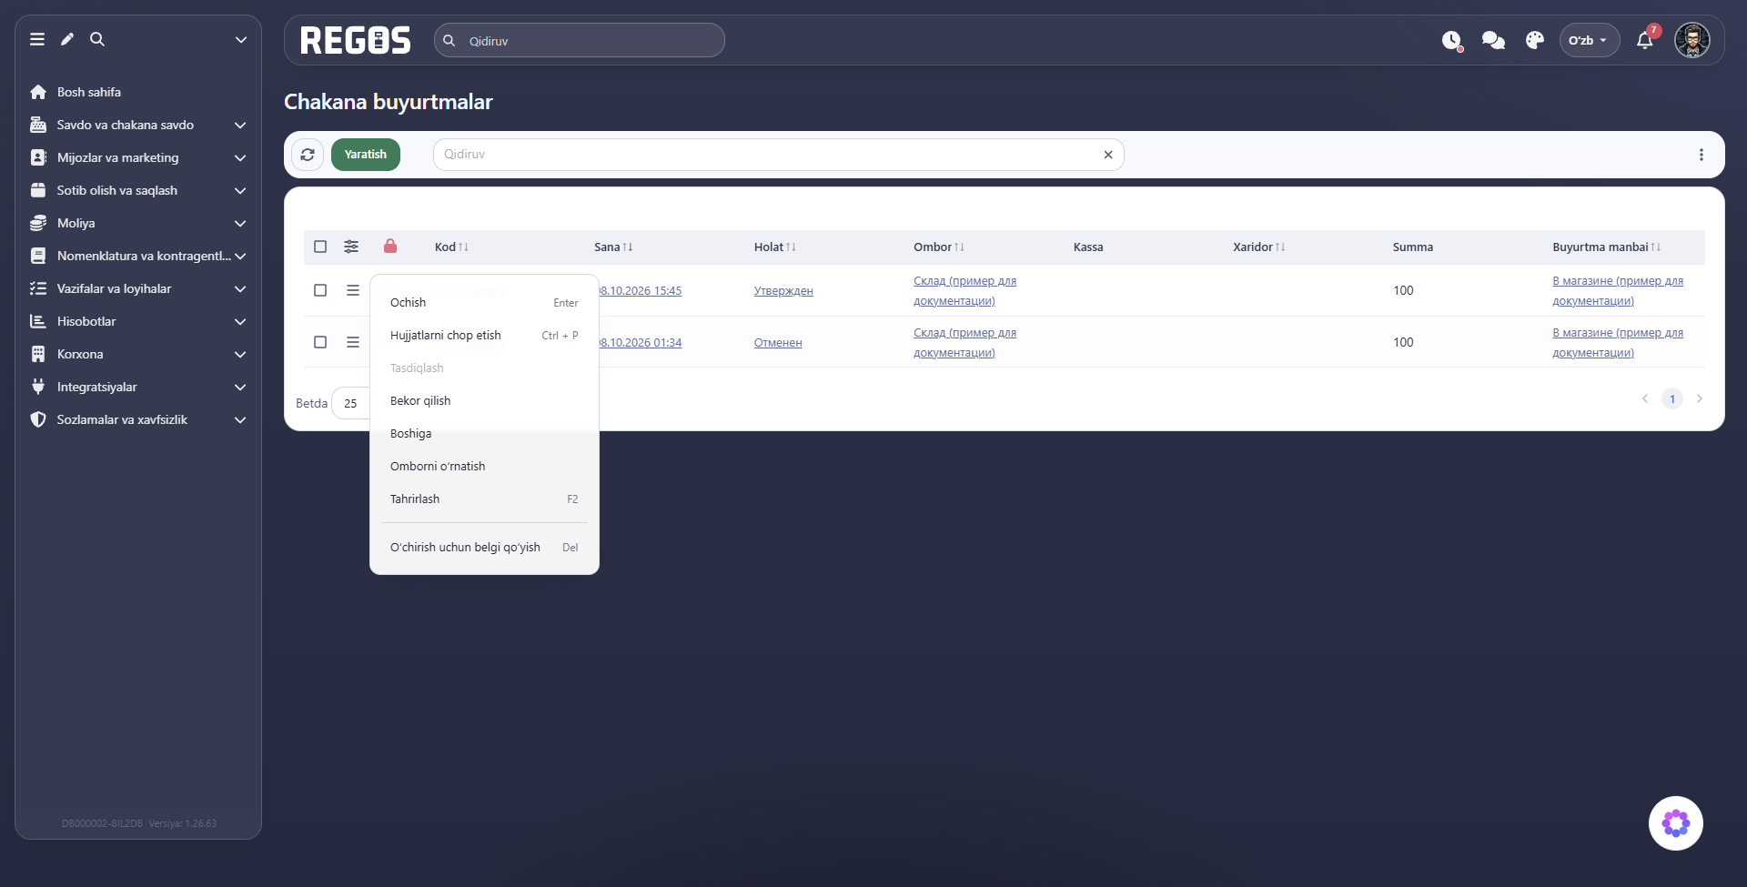Open the chat messages icon
The height and width of the screenshot is (887, 1747).
tap(1493, 41)
